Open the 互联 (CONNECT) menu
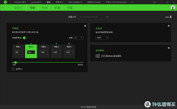177x109 pixels. tap(75, 2)
